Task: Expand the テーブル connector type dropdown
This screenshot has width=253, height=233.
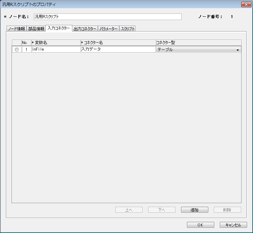Action: click(237, 50)
